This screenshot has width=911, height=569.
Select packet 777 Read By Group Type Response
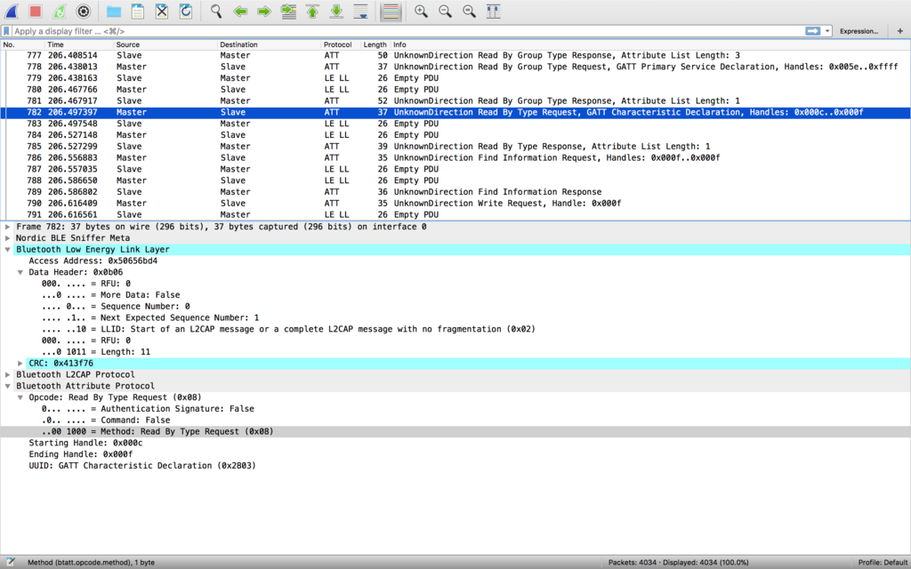coord(455,55)
